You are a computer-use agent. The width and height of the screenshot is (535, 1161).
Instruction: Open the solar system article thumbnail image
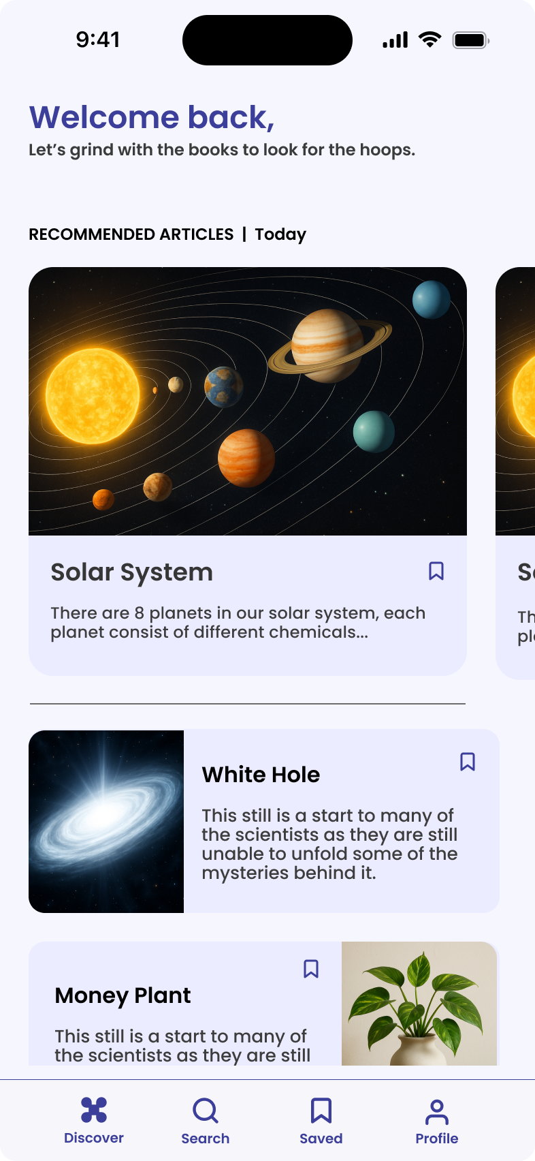247,402
